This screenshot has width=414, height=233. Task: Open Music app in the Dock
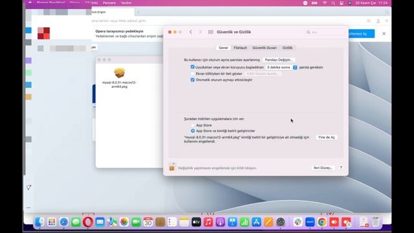208,222
